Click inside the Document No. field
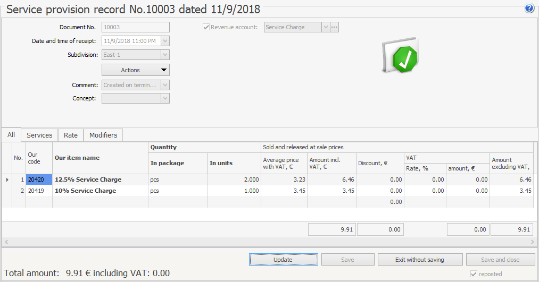Viewport: 539px width, 282px height. pyautogui.click(x=135, y=27)
